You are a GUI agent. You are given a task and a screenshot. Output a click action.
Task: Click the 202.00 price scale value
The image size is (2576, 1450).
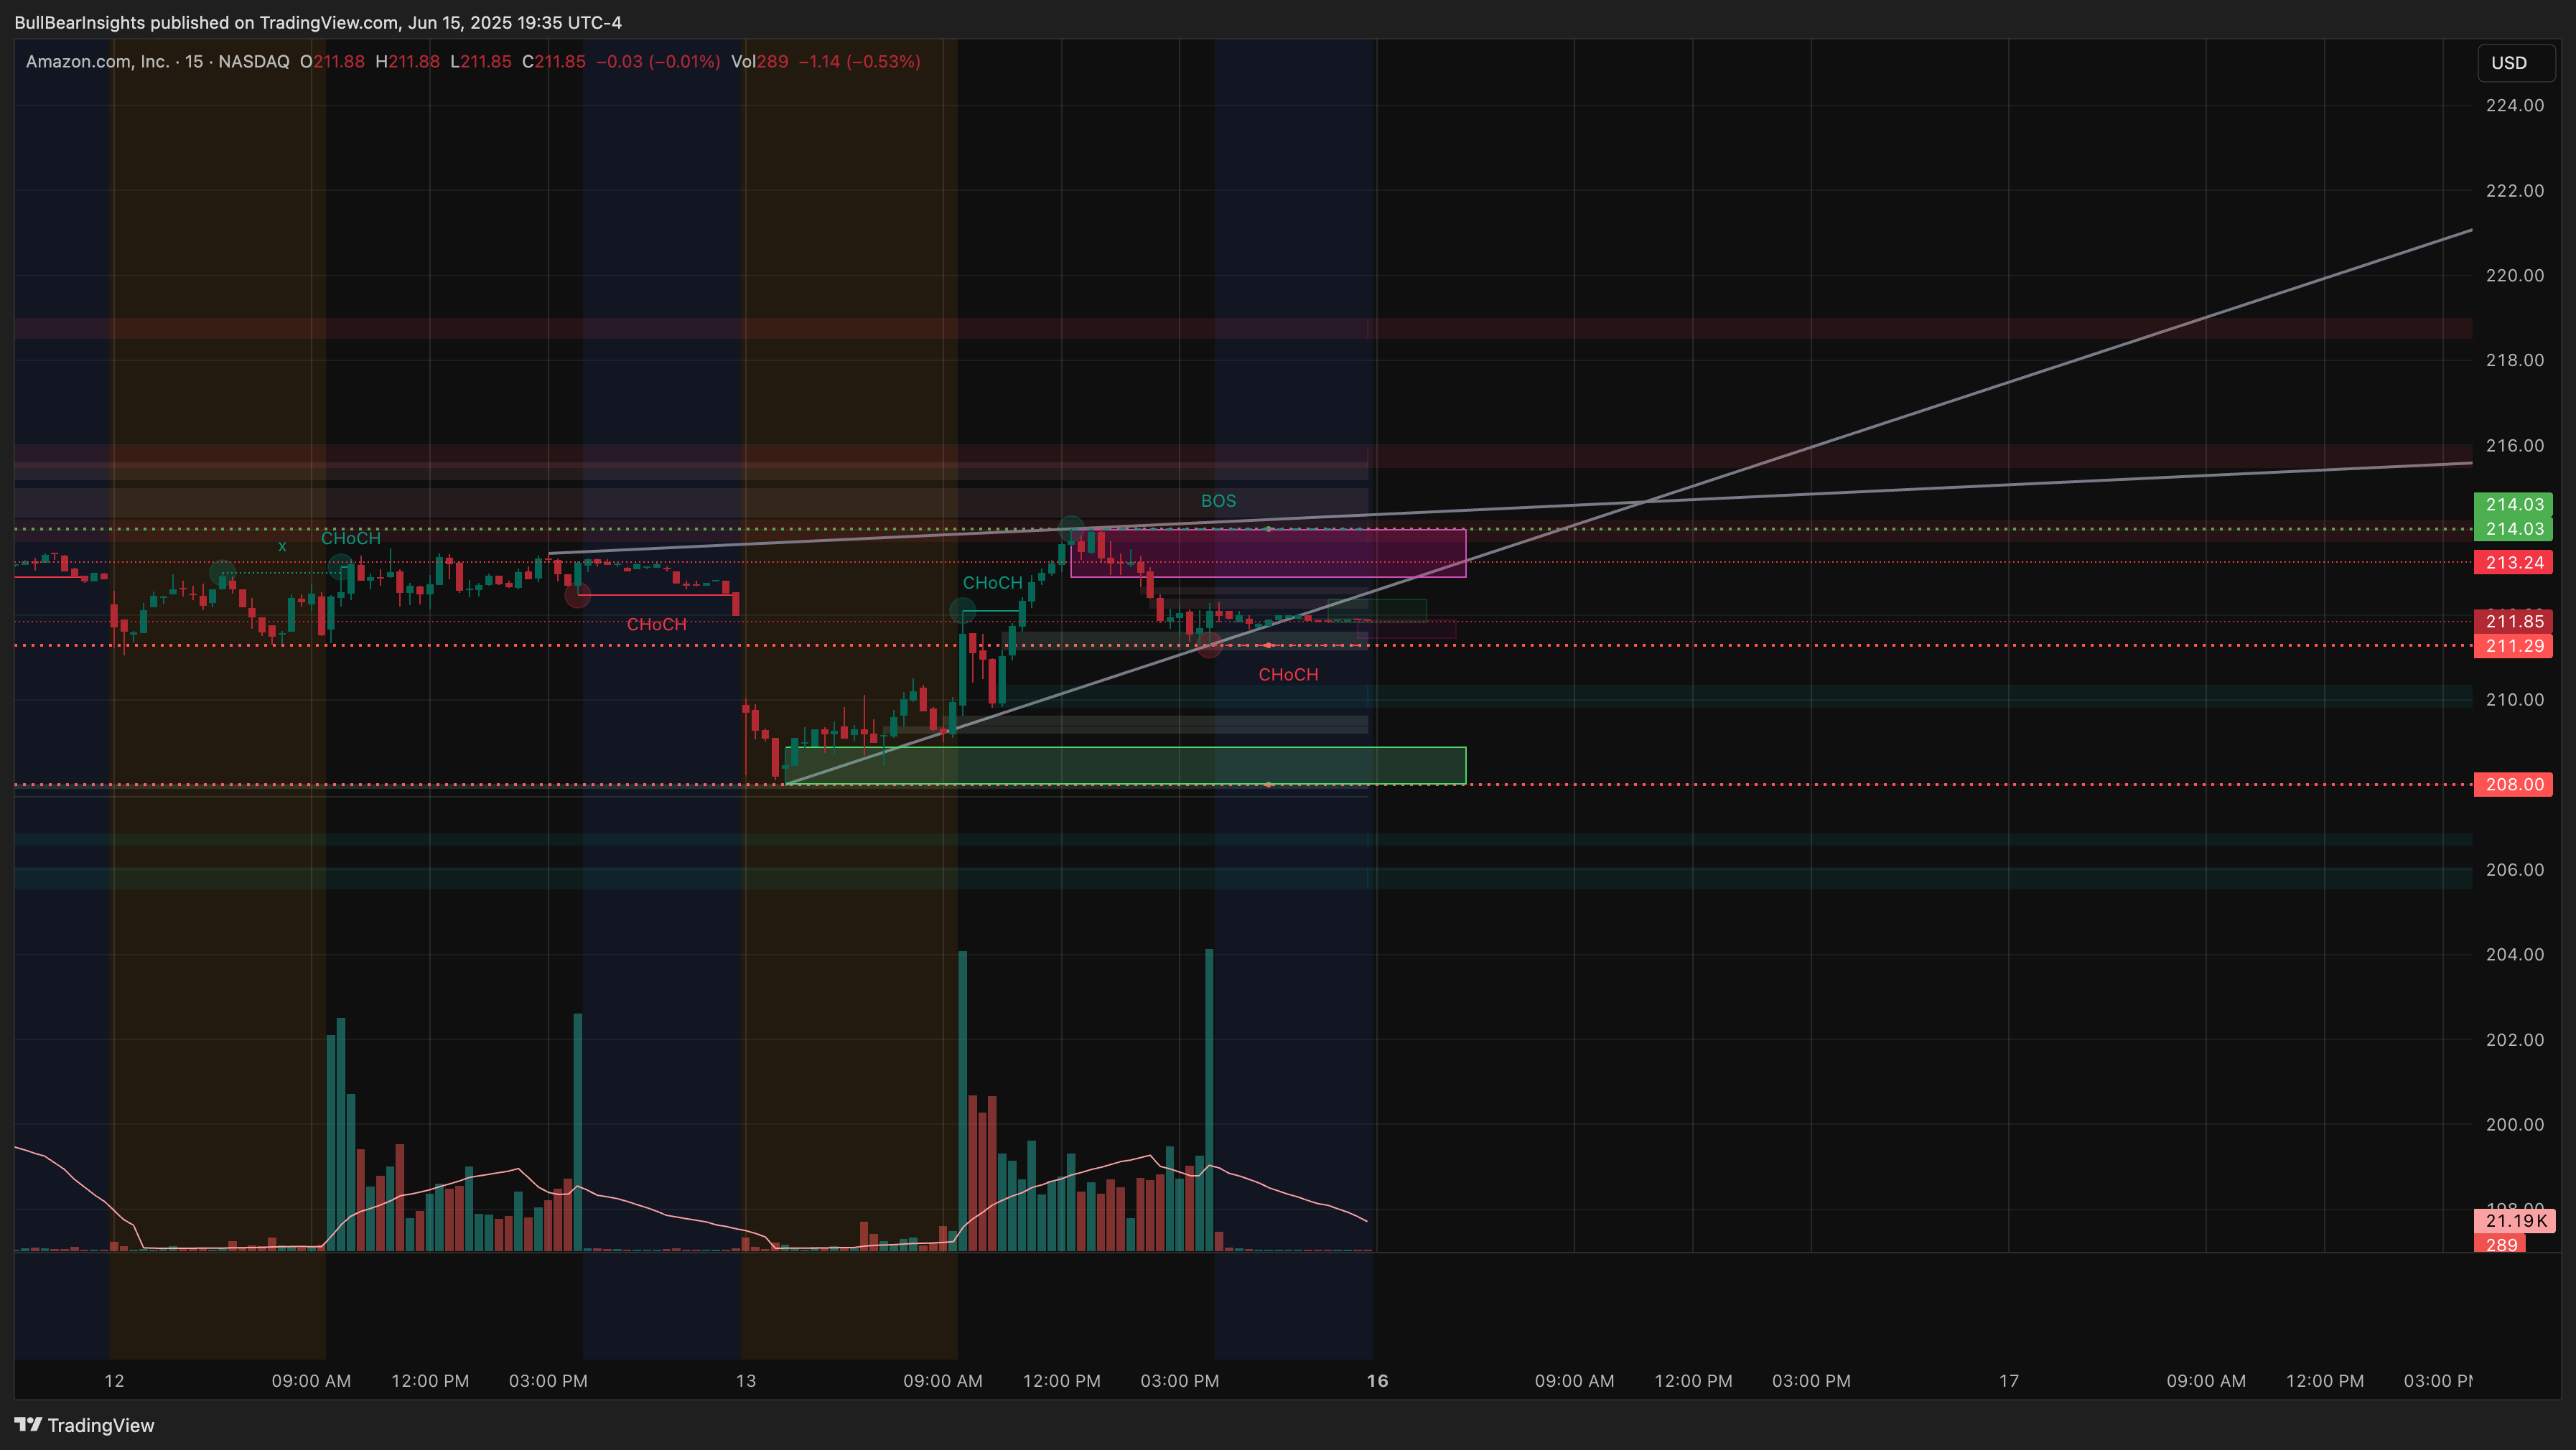click(2515, 1039)
